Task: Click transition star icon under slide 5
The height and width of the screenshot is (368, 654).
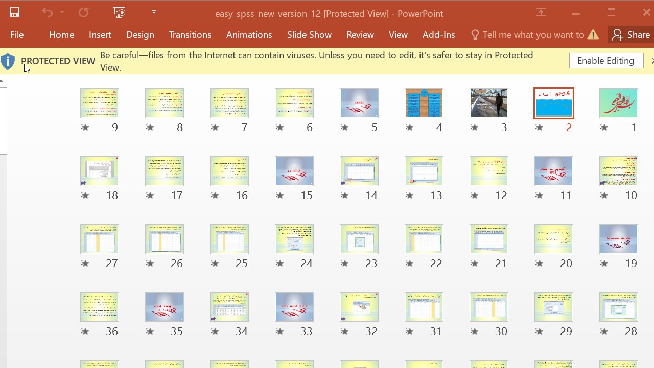Action: click(345, 128)
